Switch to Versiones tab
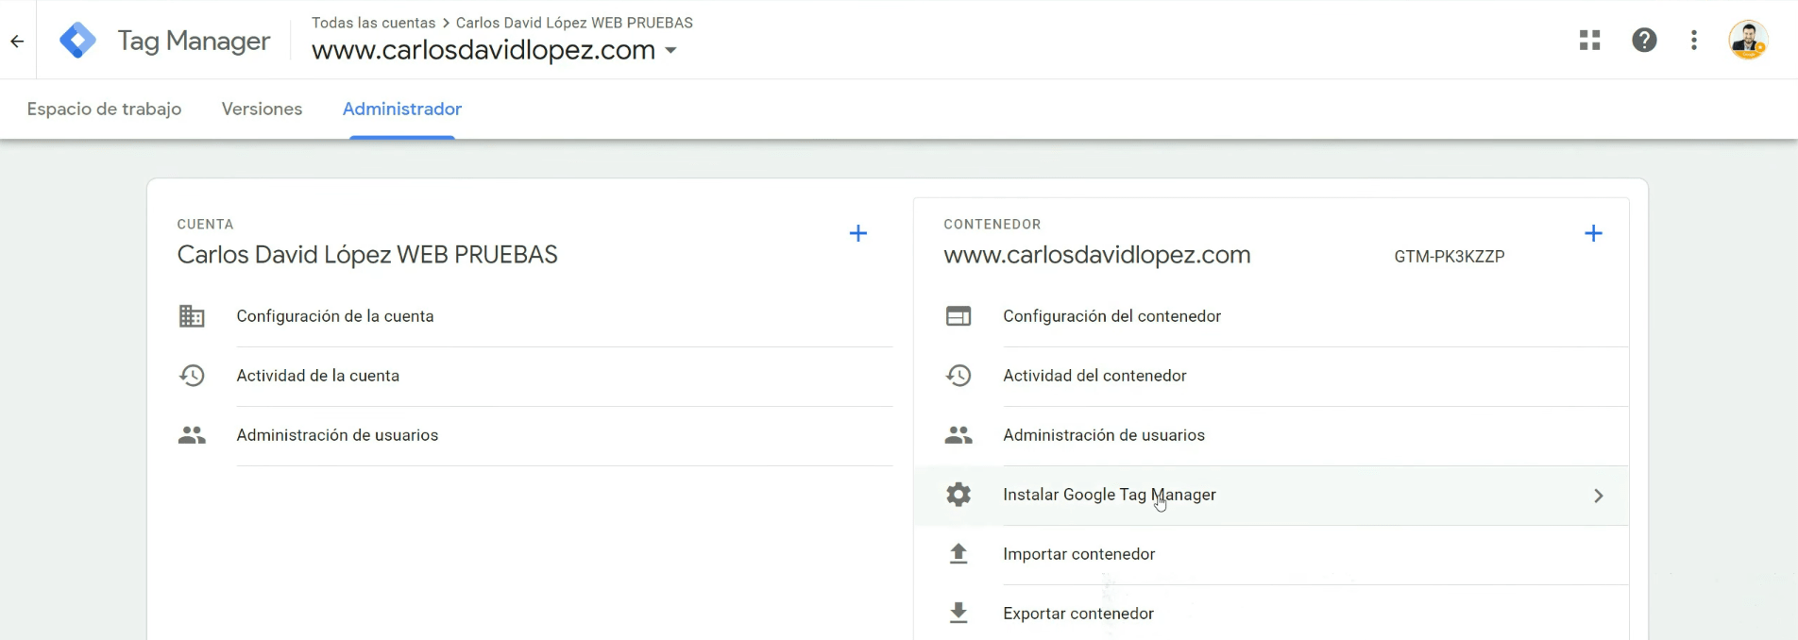The image size is (1798, 640). click(x=262, y=109)
